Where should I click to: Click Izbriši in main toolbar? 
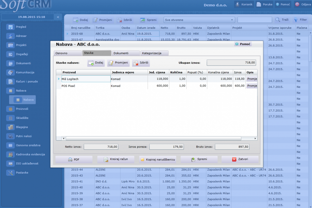[125, 20]
